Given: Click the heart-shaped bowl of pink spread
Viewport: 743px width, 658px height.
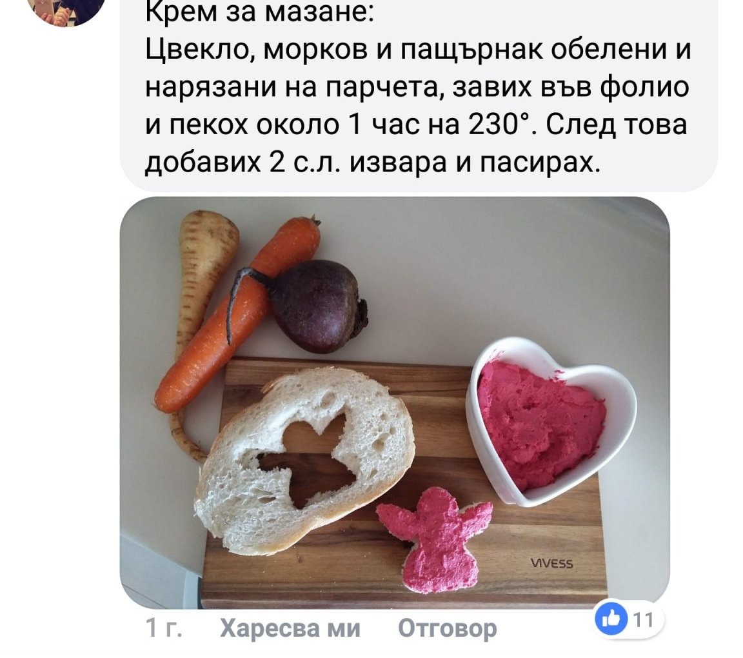Looking at the screenshot, I should click(551, 421).
